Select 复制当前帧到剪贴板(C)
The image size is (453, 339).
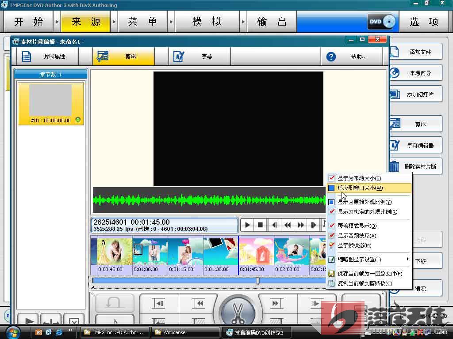369,283
